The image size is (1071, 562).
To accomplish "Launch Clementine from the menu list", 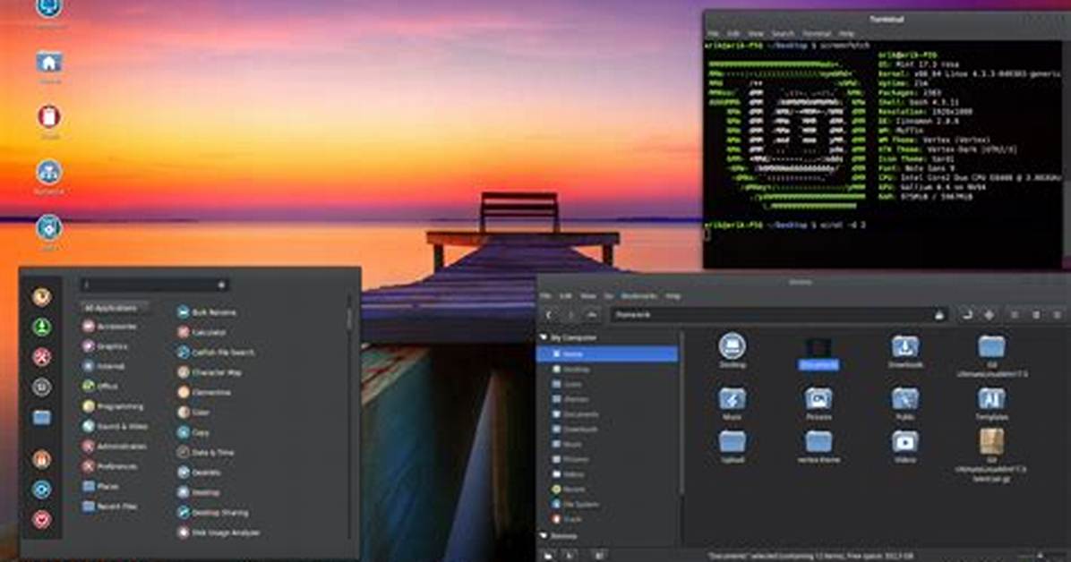I will pyautogui.click(x=204, y=392).
